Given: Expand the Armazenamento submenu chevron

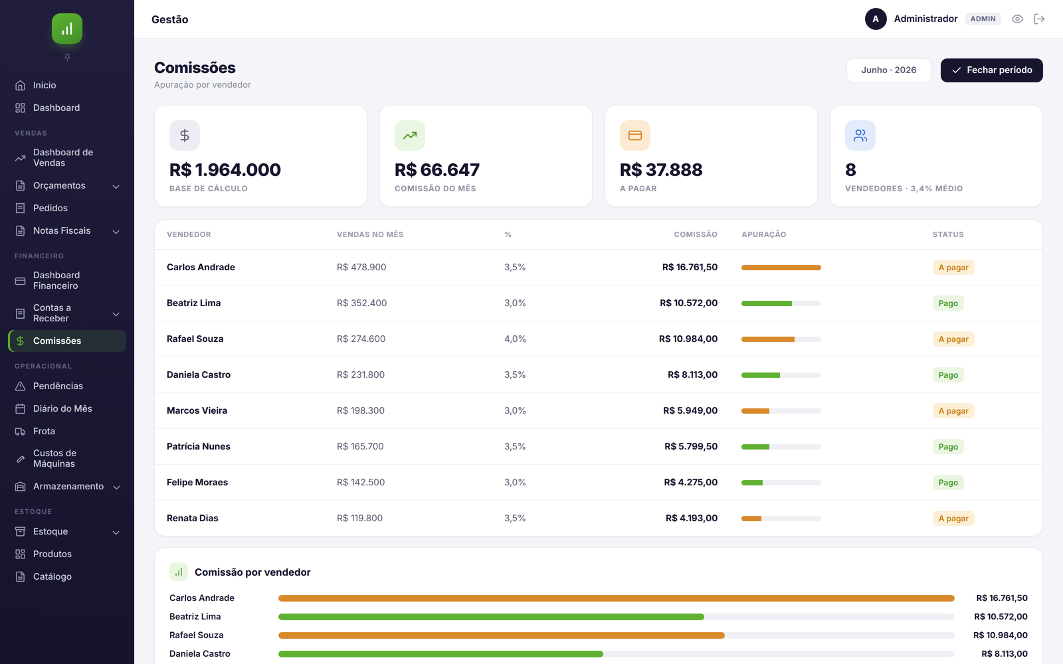Looking at the screenshot, I should pyautogui.click(x=116, y=487).
